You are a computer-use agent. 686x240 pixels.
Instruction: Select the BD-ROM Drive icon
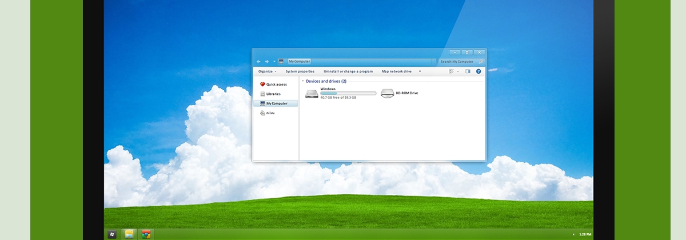pos(388,93)
